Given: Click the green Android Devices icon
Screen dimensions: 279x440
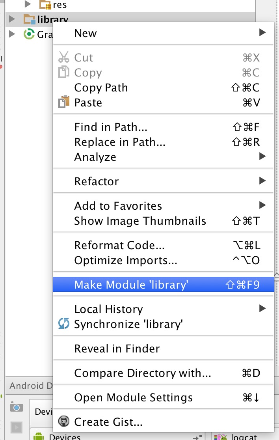Looking at the screenshot, I should point(39,436).
